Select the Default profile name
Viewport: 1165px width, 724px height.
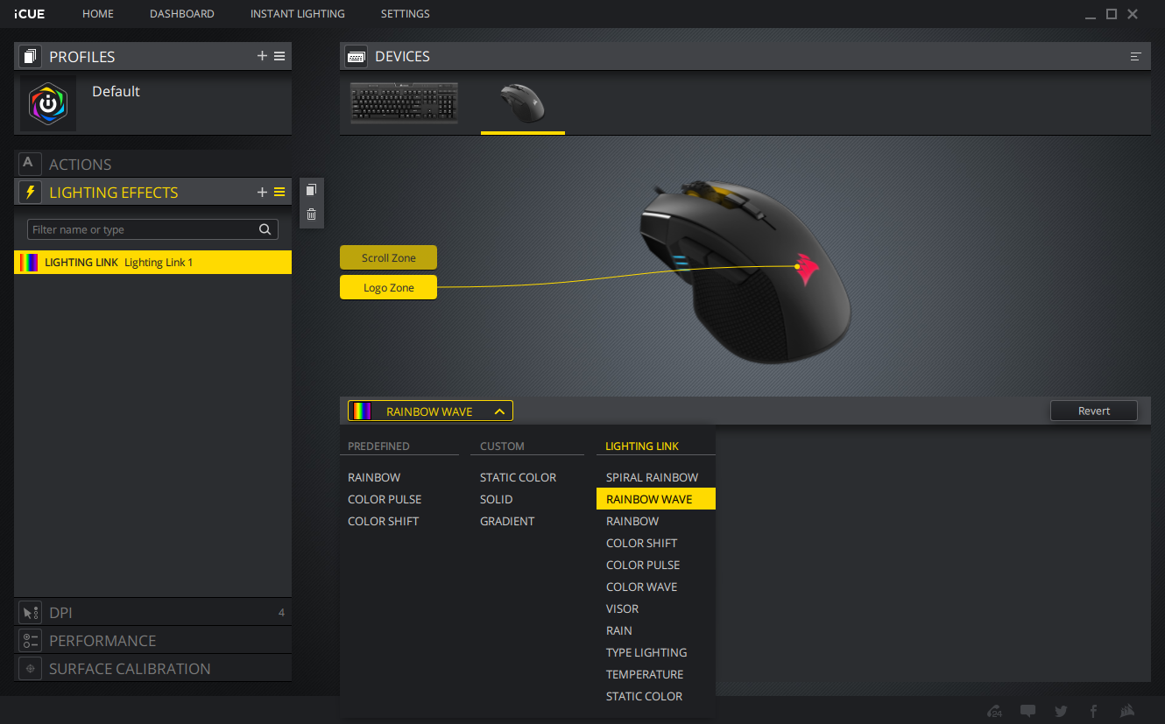[116, 91]
